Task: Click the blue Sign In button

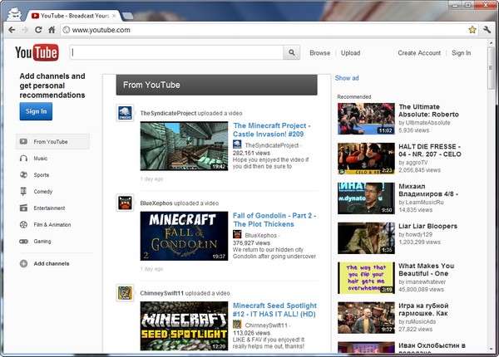Action: tap(36, 111)
